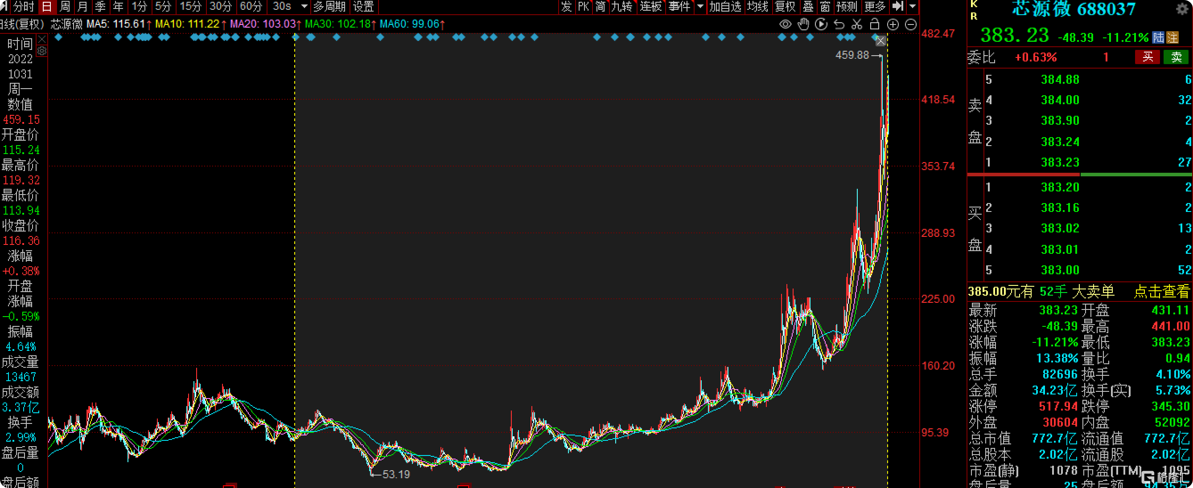1193x488 pixels.
Task: Switch to 1分 one-minute chart
Action: (x=139, y=7)
